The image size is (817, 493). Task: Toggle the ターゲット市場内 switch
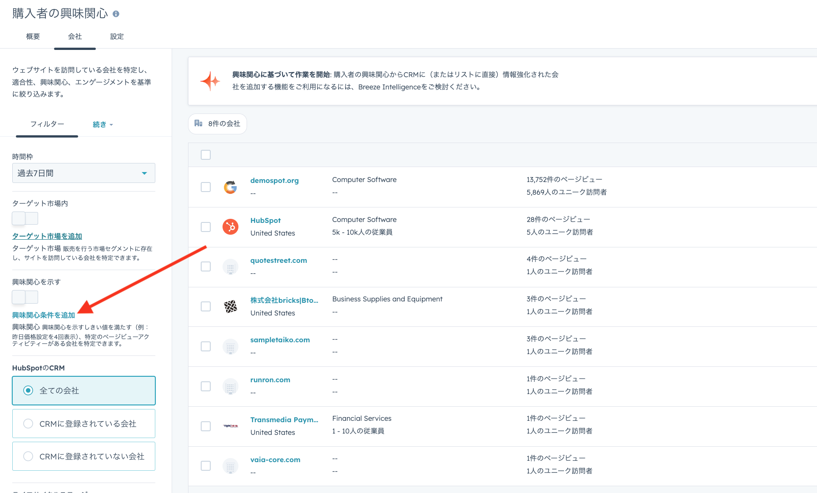click(x=25, y=218)
